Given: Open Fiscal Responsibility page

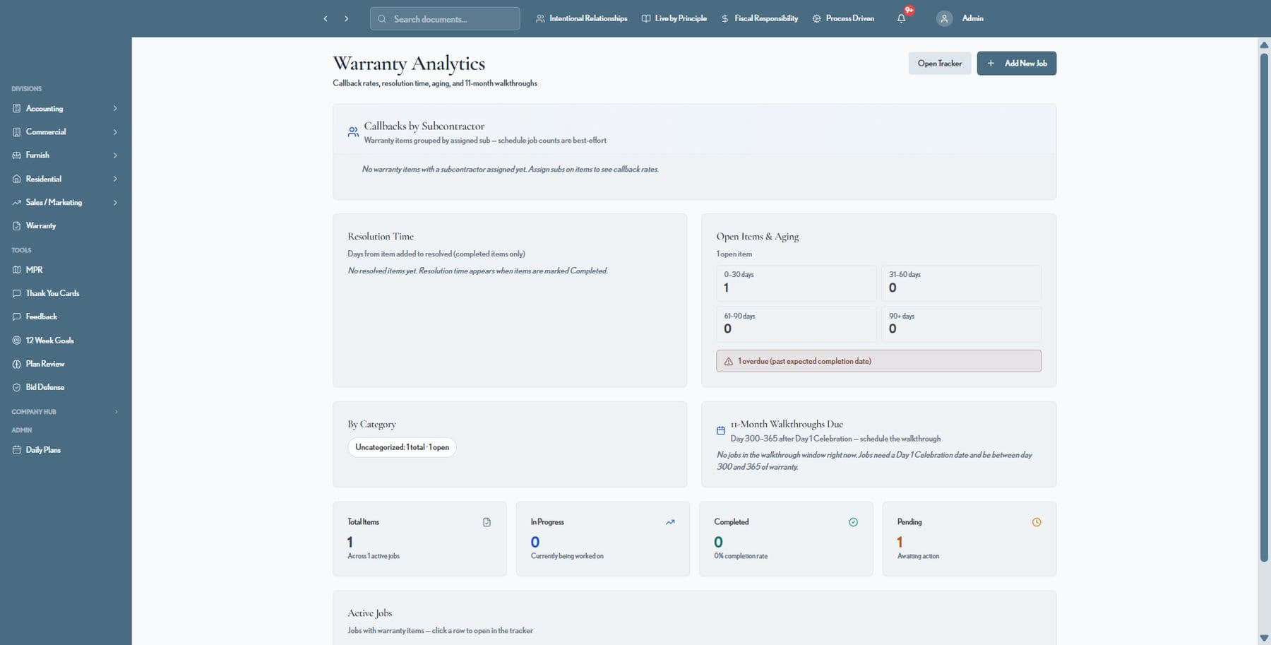Looking at the screenshot, I should point(759,18).
